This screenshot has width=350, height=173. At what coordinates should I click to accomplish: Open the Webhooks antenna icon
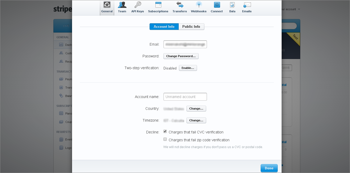[199, 5]
